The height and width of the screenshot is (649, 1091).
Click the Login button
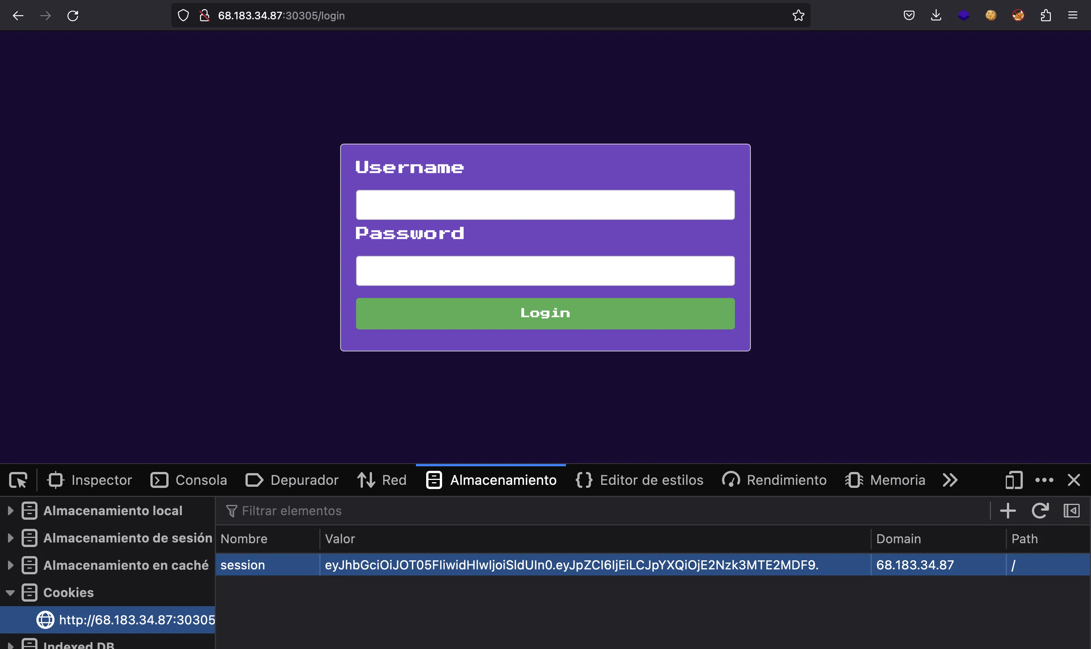[545, 313]
